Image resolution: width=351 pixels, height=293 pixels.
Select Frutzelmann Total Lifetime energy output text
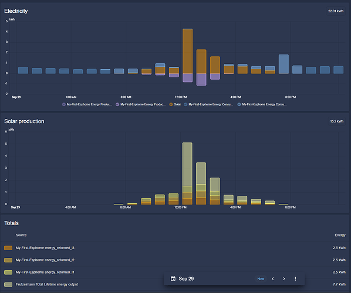pyautogui.click(x=47, y=284)
